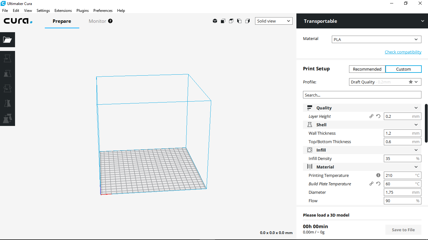
Task: Open the Help menu
Action: (x=121, y=10)
